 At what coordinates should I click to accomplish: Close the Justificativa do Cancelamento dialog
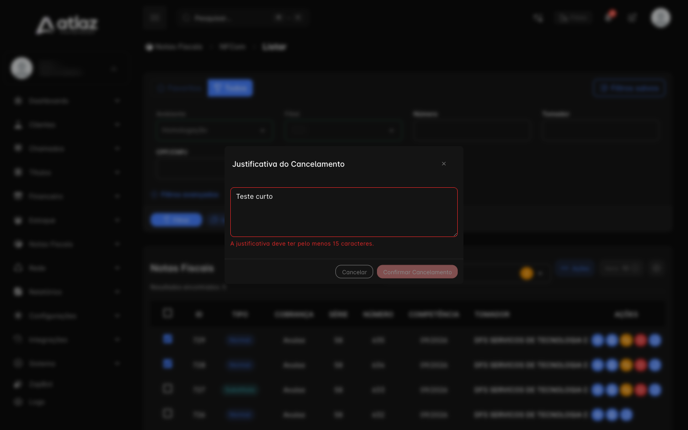(x=444, y=164)
